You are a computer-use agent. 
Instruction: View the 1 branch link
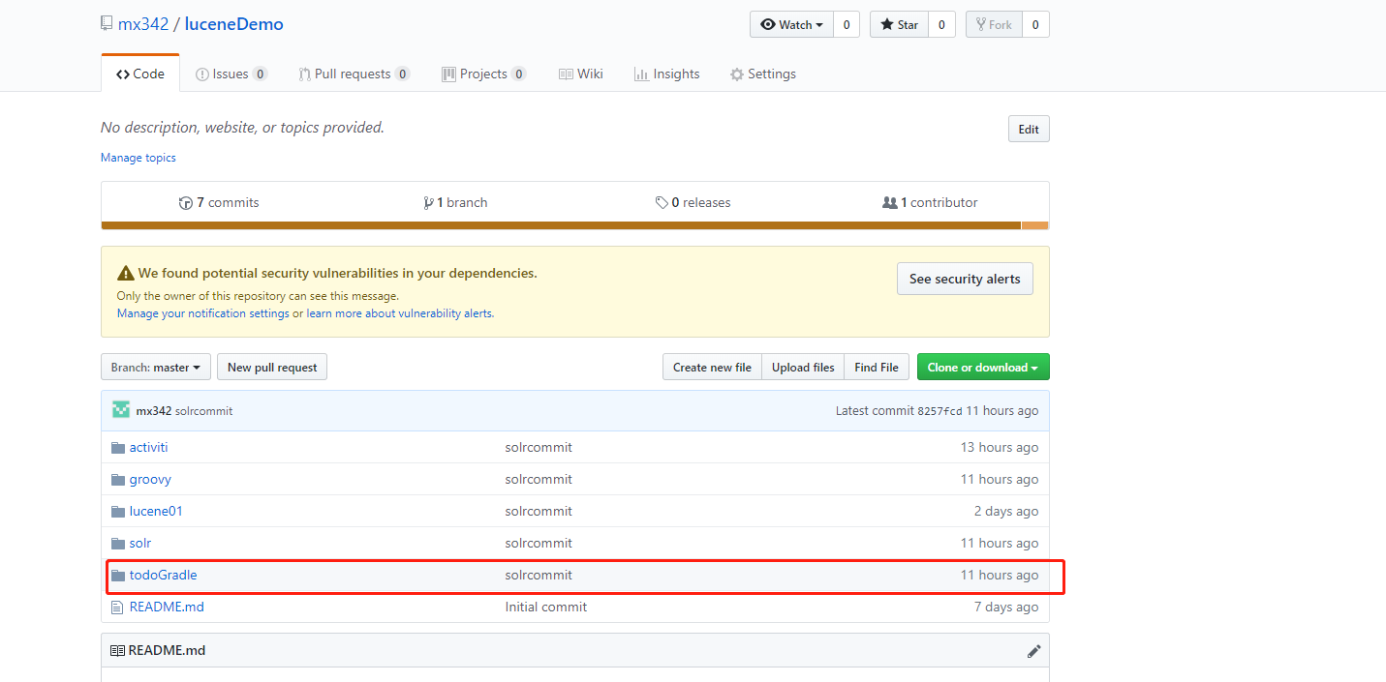tap(455, 202)
